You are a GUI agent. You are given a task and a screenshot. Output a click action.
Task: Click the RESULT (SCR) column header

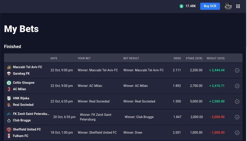216,58
